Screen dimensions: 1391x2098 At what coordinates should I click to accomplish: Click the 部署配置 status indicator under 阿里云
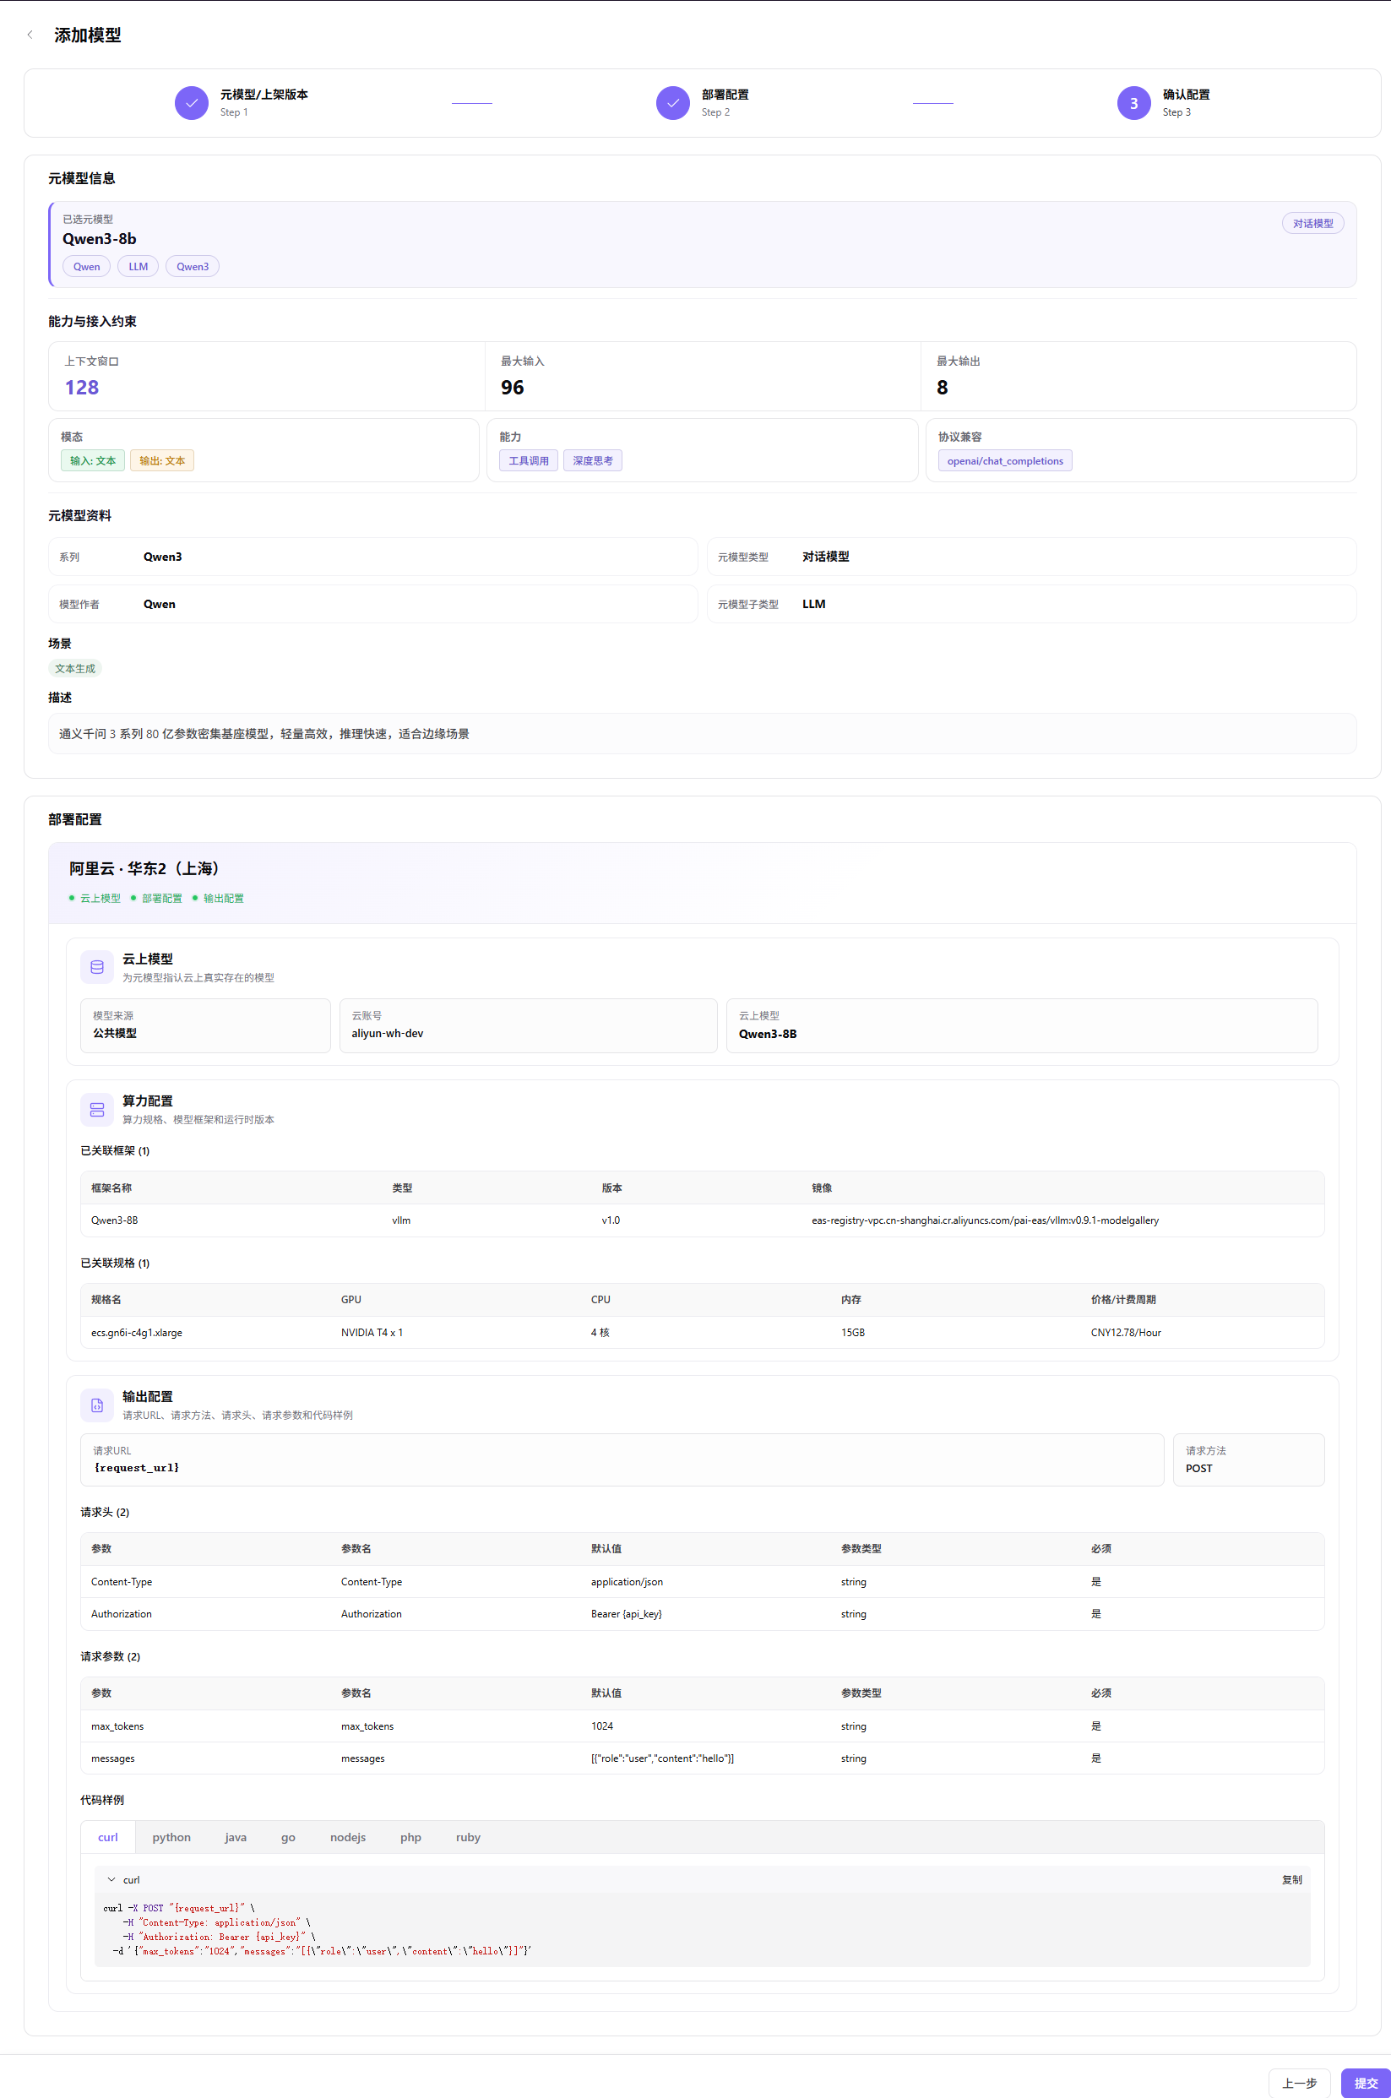point(156,898)
